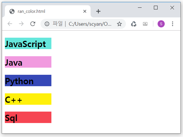The width and height of the screenshot is (183, 137).
Task: Minimize the Chrome window
Action: click(140, 8)
